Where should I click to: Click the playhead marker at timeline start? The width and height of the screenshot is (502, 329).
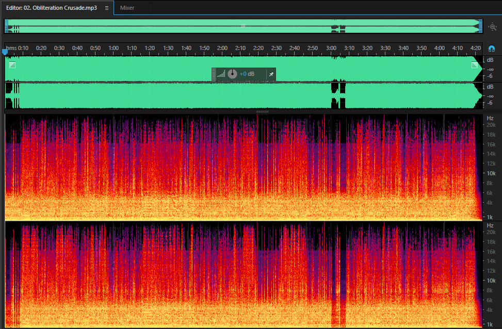coord(5,52)
